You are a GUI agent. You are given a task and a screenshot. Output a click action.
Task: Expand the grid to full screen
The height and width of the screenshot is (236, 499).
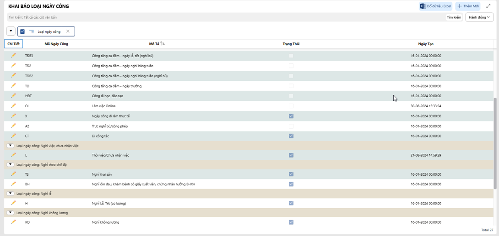(x=488, y=6)
